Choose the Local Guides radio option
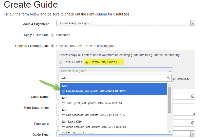203x138 pixels. click(x=60, y=62)
